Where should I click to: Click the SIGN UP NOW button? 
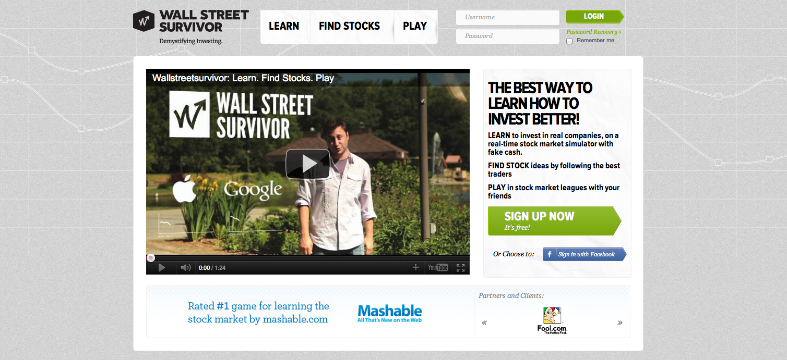coord(554,221)
